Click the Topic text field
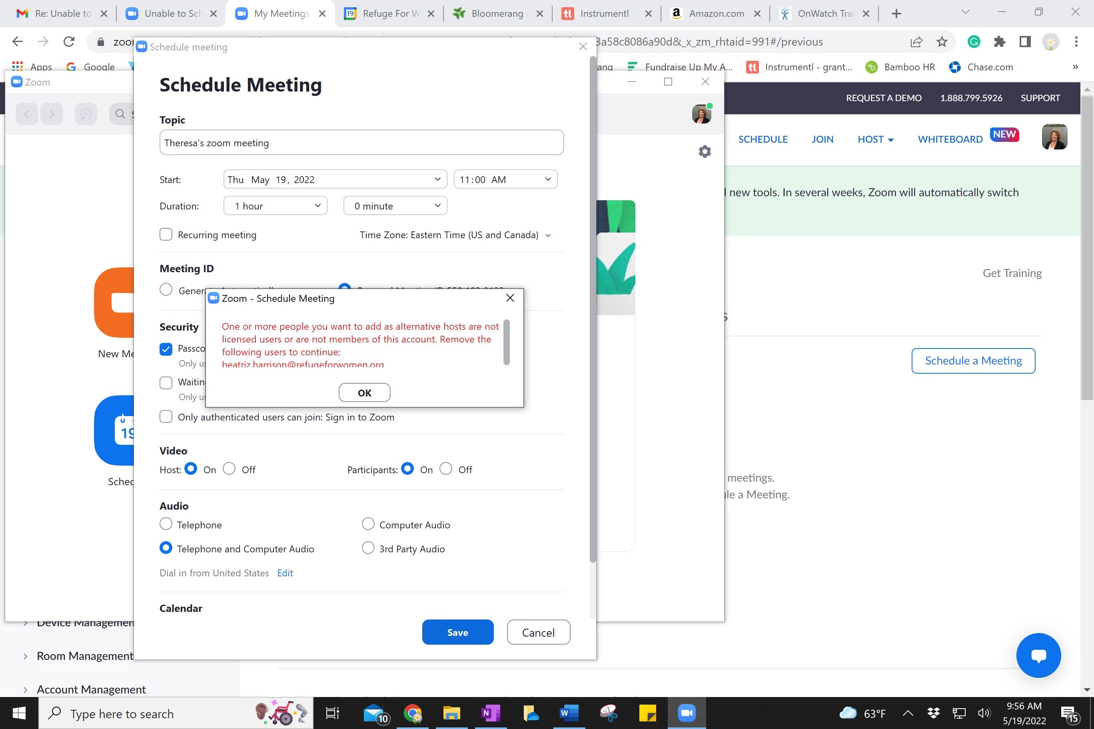Screen dimensions: 1094x729 [x=361, y=143]
